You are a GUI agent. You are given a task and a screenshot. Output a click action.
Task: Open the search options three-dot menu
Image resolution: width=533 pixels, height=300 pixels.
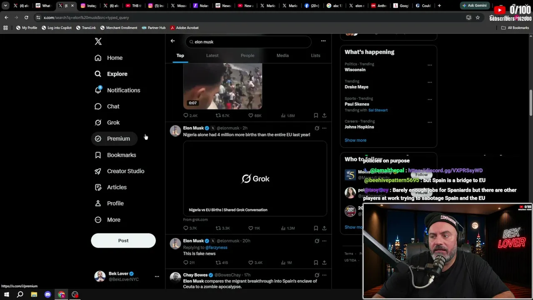click(323, 41)
